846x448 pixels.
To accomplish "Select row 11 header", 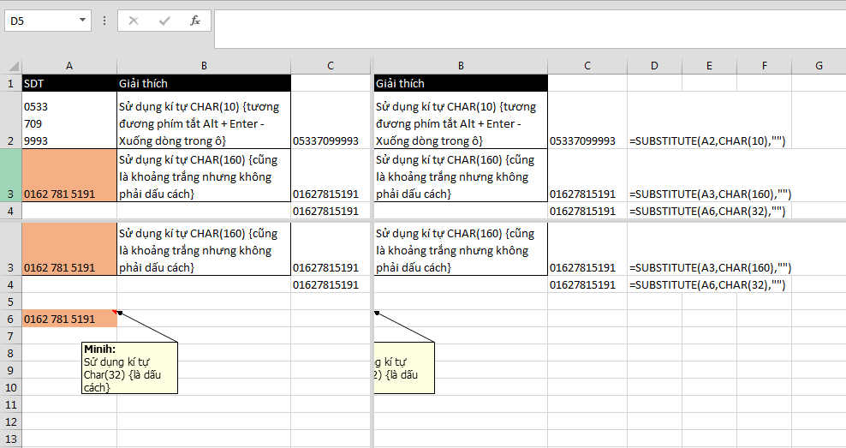I will [x=11, y=405].
